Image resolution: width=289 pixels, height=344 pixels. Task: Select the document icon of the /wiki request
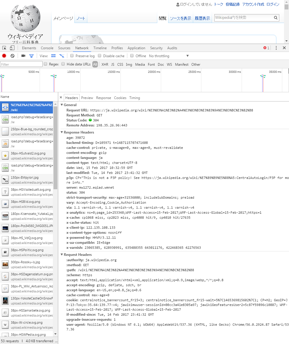(x=5, y=107)
